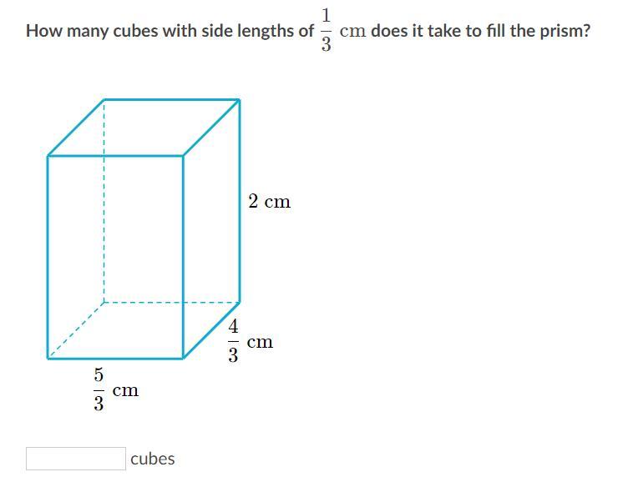This screenshot has width=638, height=497.
Task: Click the "cubes" label beside the answer box
Action: 153,459
